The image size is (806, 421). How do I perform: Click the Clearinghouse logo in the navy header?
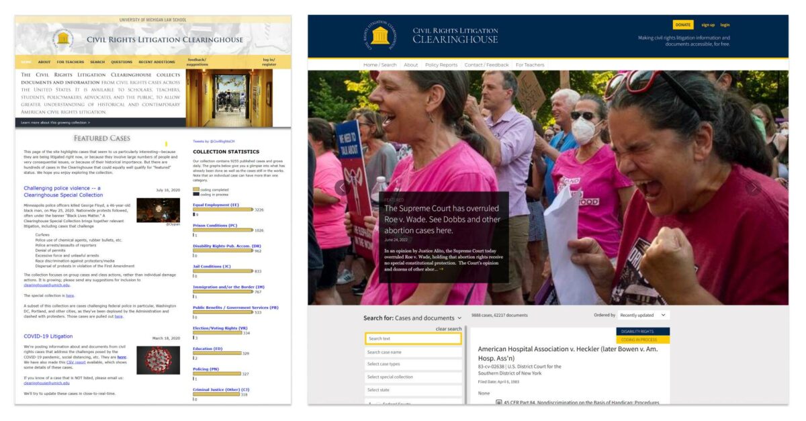[x=379, y=35]
